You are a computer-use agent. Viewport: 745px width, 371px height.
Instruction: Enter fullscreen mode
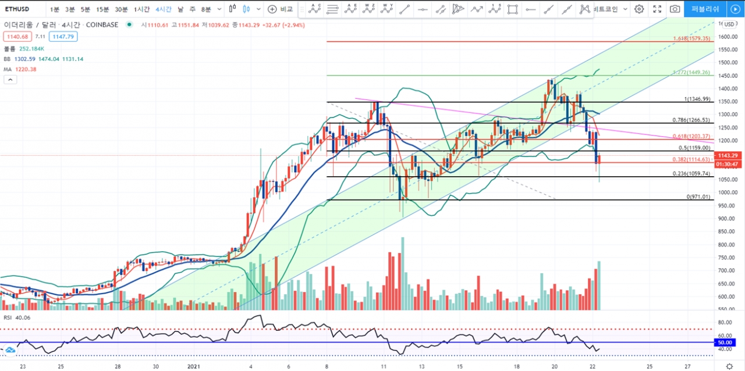[657, 9]
